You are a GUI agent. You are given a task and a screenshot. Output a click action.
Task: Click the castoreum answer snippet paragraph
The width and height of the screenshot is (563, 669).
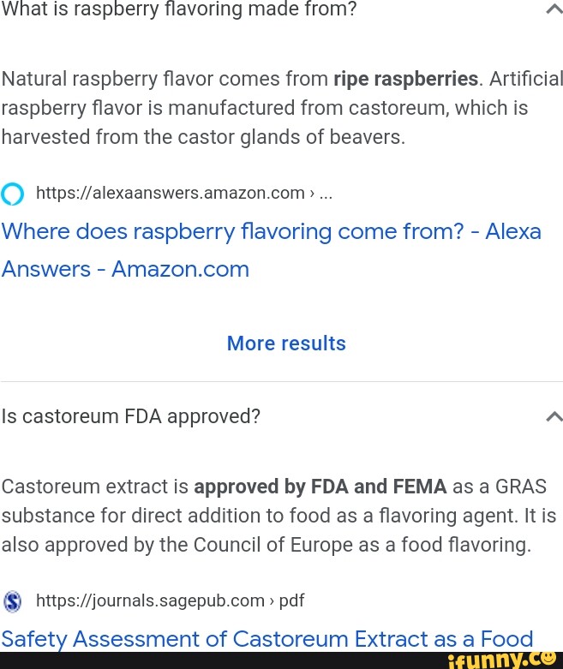click(x=279, y=516)
